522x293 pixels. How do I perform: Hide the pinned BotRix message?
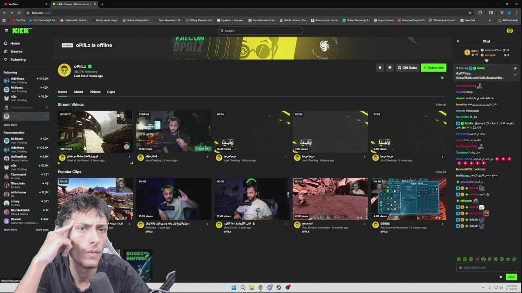[x=515, y=68]
